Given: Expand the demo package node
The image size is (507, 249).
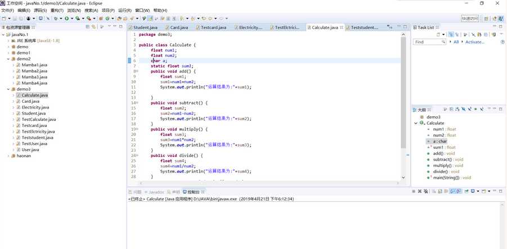Looking at the screenshot, I should [8, 47].
